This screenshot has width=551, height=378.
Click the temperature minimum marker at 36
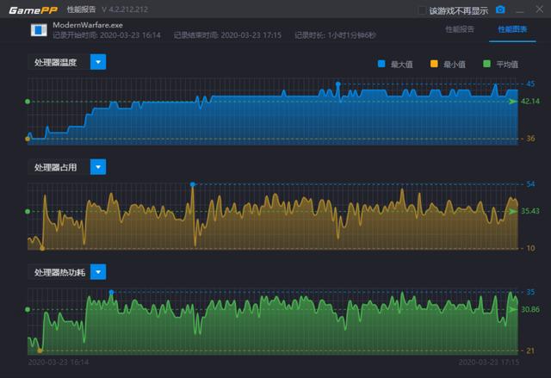28,139
